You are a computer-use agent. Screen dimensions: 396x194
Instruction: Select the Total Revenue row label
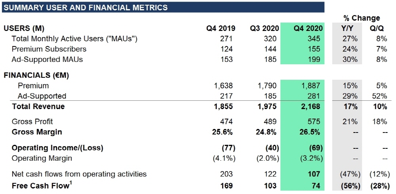(38, 106)
